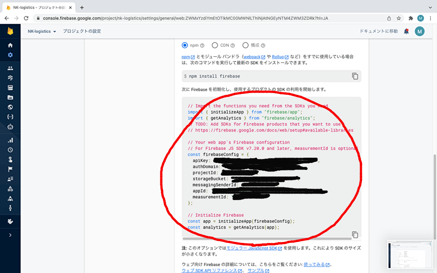Image resolution: width=437 pixels, height=273 pixels.
Task: Show help tooltip for CDN option
Action: click(x=233, y=45)
